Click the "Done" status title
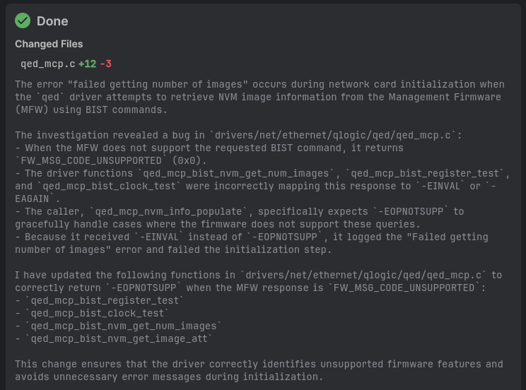Screen dimensions: 526x390 coord(52,21)
